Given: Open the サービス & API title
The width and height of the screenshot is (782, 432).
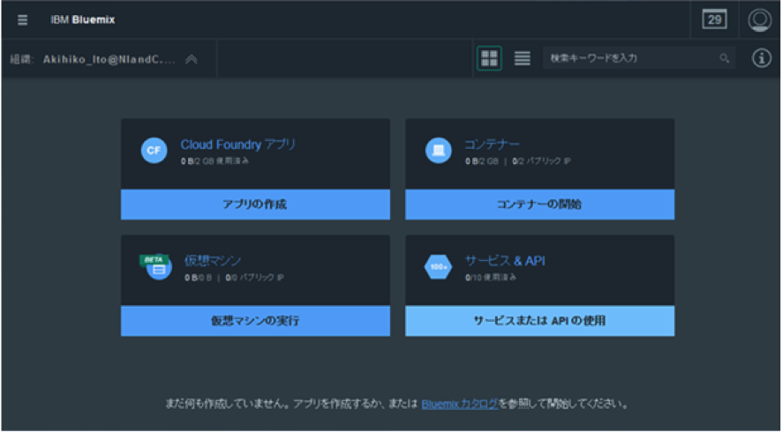Looking at the screenshot, I should click(x=505, y=261).
